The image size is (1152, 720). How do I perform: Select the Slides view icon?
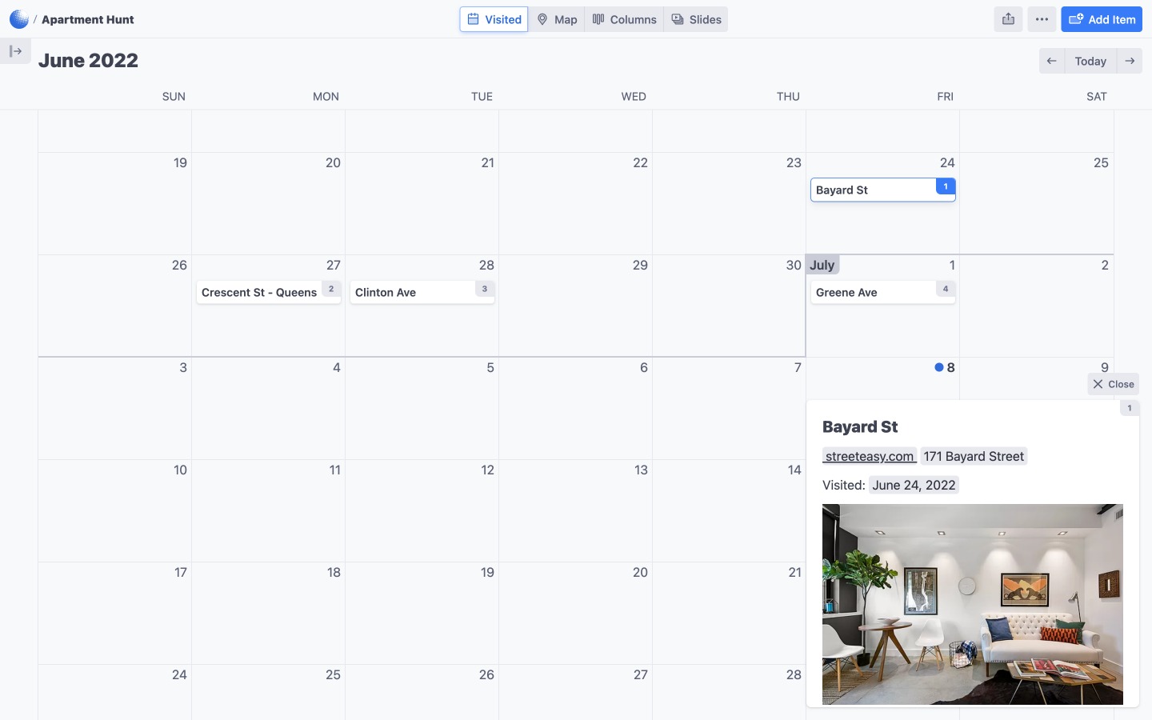(x=677, y=19)
